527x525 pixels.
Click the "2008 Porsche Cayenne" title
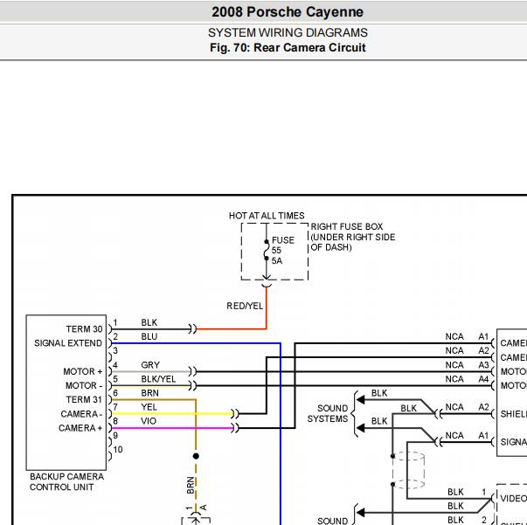(288, 12)
